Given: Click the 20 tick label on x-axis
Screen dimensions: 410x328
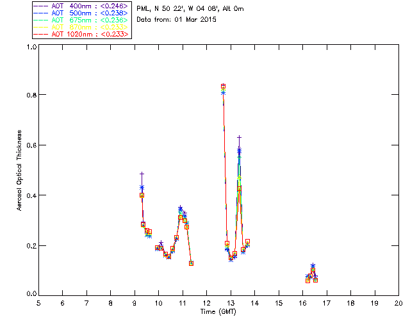Looking at the screenshot, I should click(398, 303).
